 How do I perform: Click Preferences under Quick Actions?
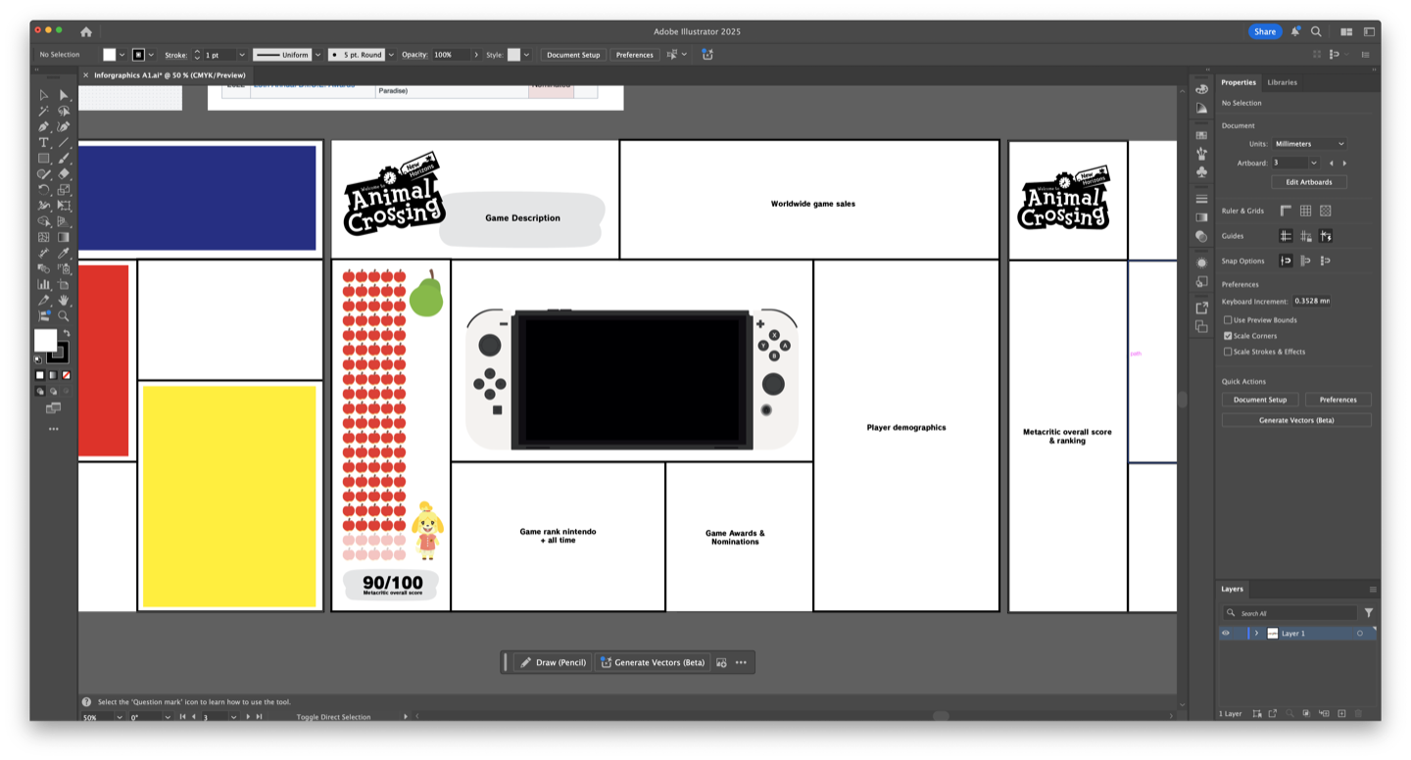(x=1338, y=400)
